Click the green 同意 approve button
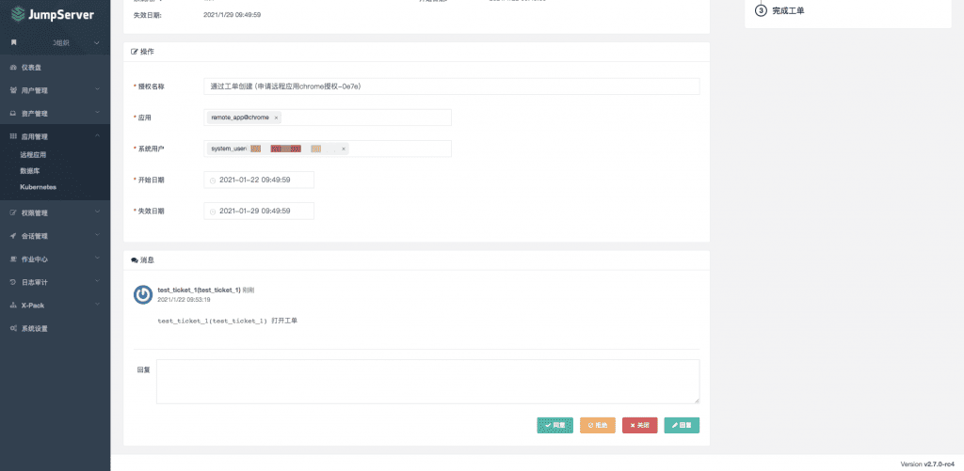Screen dimensions: 964x471 (555, 425)
